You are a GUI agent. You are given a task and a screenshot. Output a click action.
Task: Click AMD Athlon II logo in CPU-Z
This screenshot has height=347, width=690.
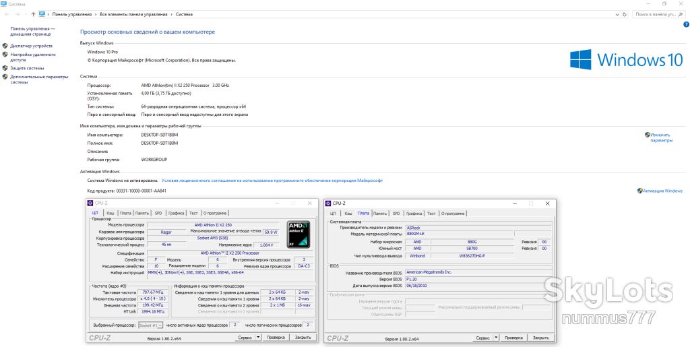[x=299, y=234]
